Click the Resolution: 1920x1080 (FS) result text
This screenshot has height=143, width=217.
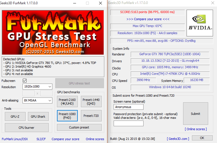tap(148, 33)
